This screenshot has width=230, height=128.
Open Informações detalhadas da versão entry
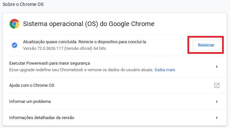tap(115, 118)
